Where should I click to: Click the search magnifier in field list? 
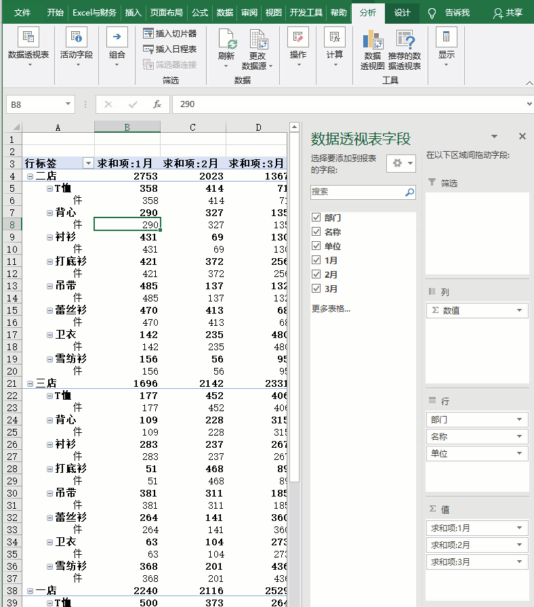click(409, 192)
